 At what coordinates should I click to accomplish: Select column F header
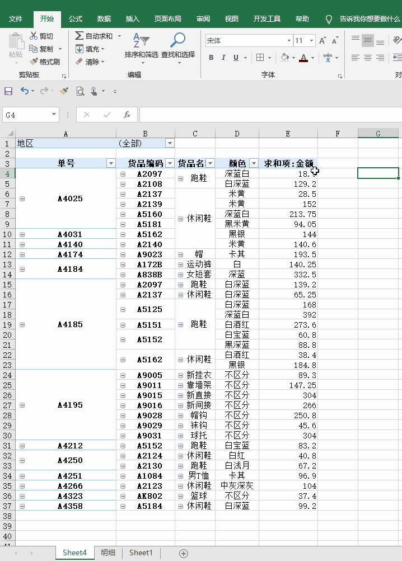338,134
